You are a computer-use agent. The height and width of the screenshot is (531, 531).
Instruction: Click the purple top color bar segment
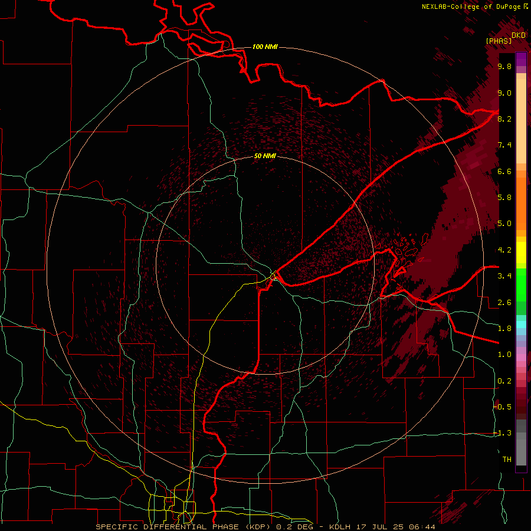521,59
